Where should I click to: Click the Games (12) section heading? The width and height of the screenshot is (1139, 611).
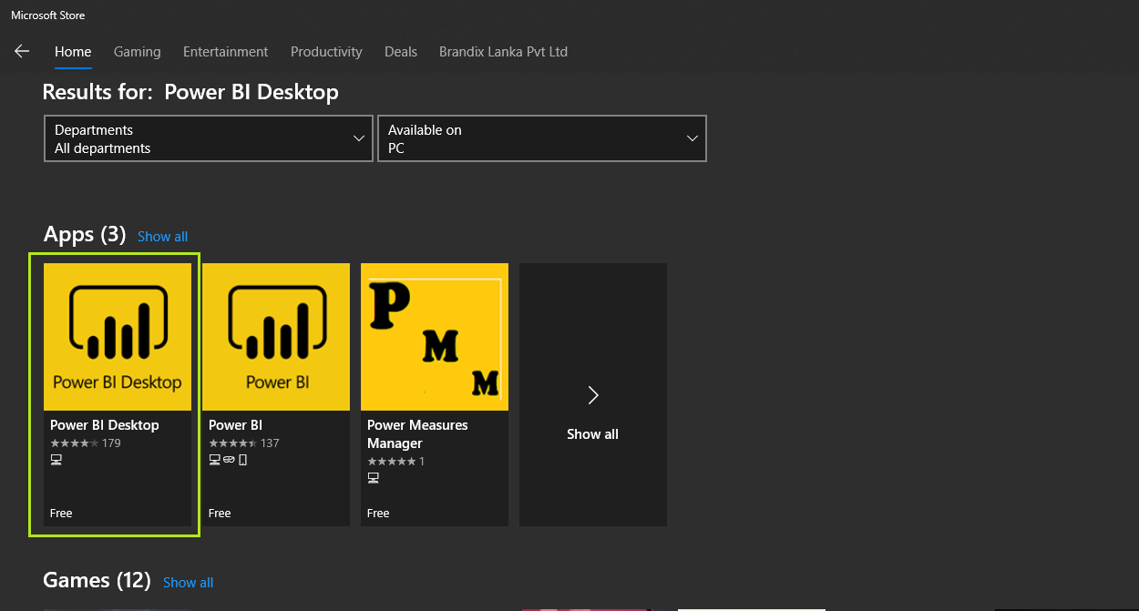click(x=97, y=581)
